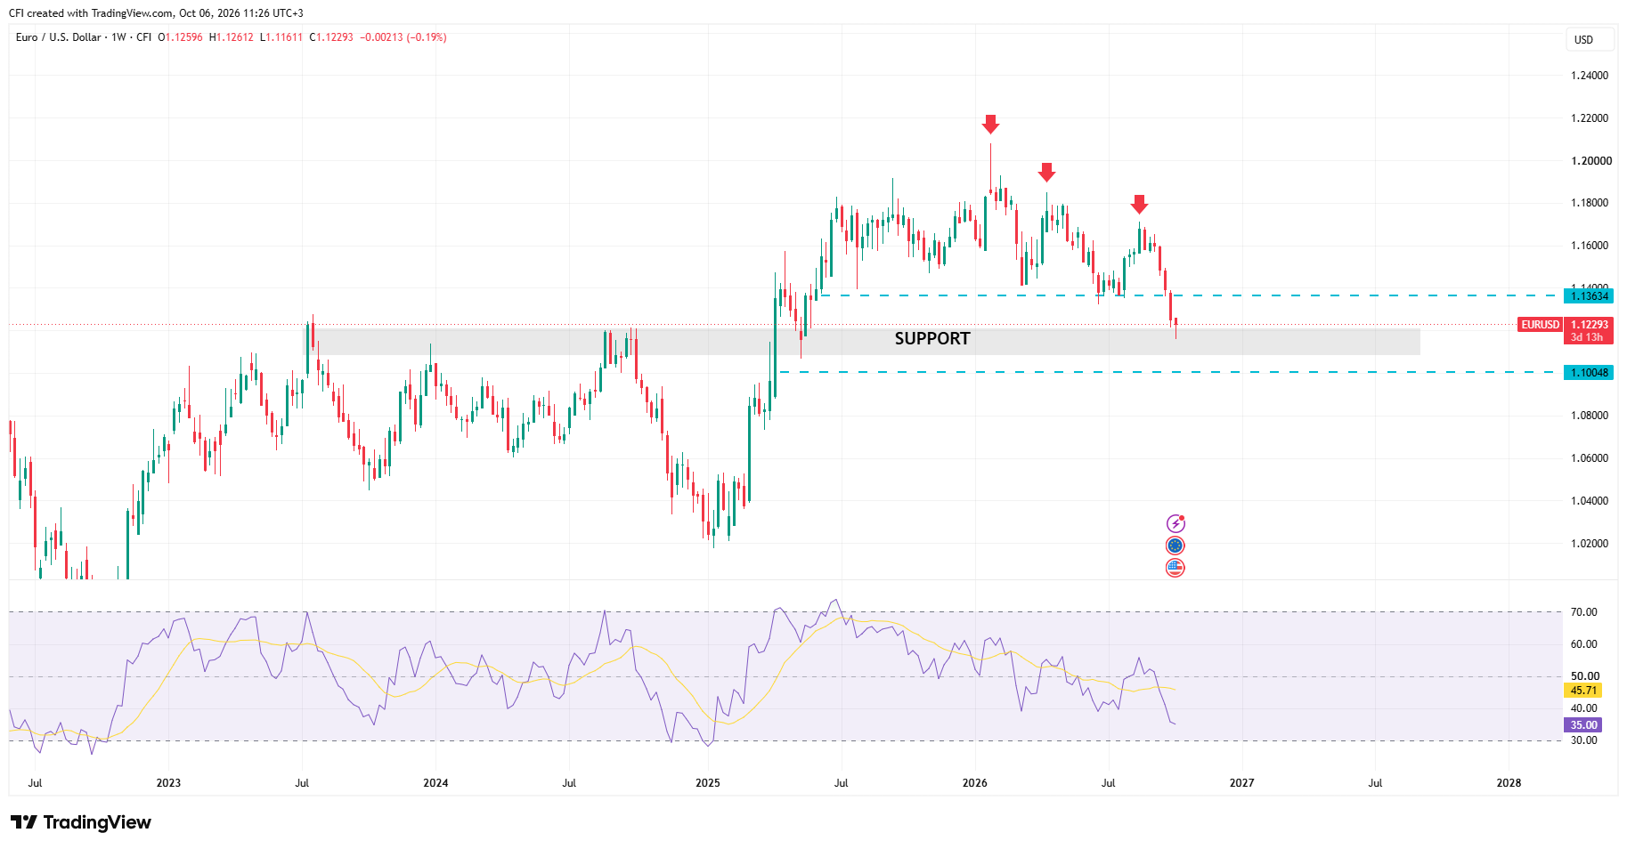1627x849 pixels.
Task: Click the 2025 label on time axis
Action: coord(708,783)
